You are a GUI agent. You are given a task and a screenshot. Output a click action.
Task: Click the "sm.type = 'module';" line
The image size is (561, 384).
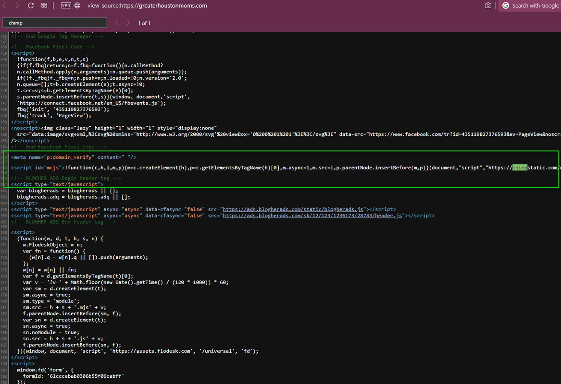(x=51, y=301)
